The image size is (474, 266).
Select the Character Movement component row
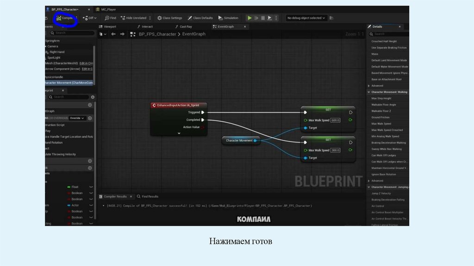69,82
